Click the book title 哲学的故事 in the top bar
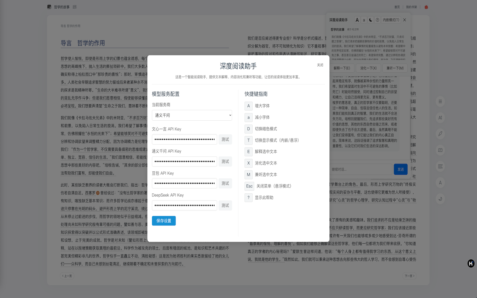 (61, 7)
